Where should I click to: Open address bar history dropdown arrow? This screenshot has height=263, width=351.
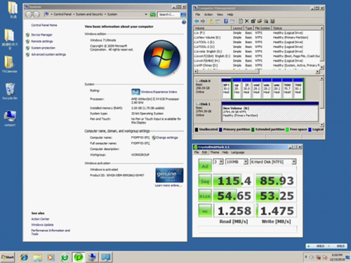[146, 15]
